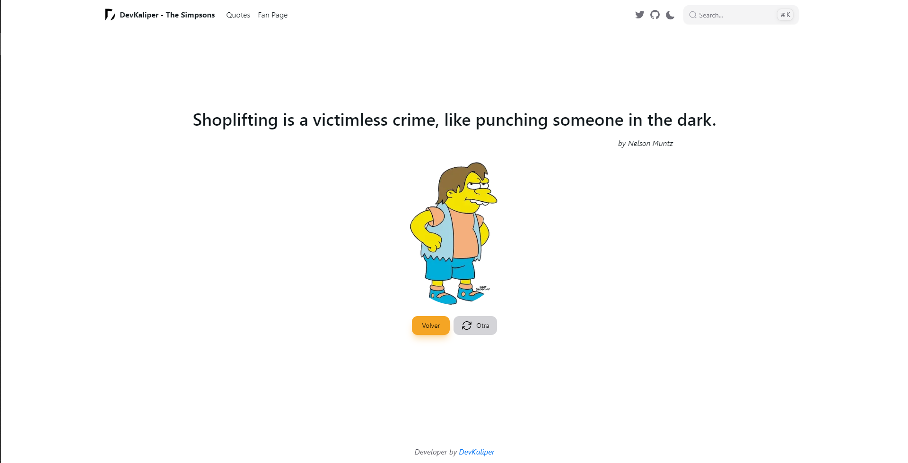Select the by Nelson Muntz attribution text
Screen dimensions: 908x463
click(x=646, y=143)
